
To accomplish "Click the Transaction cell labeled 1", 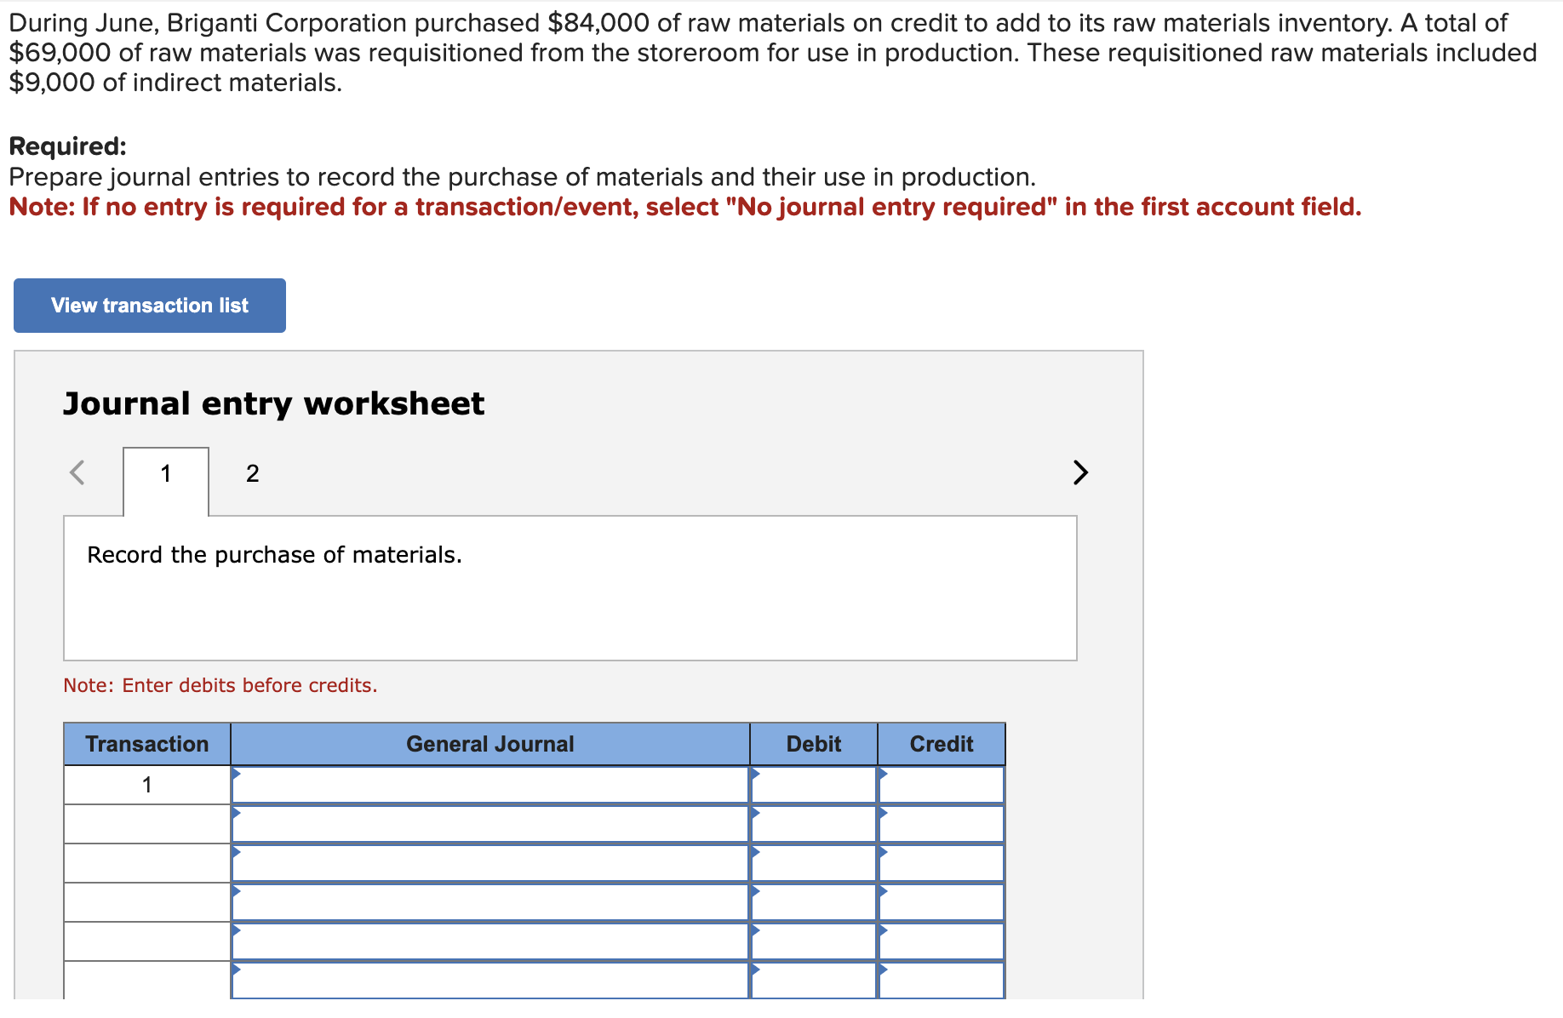I will (146, 784).
